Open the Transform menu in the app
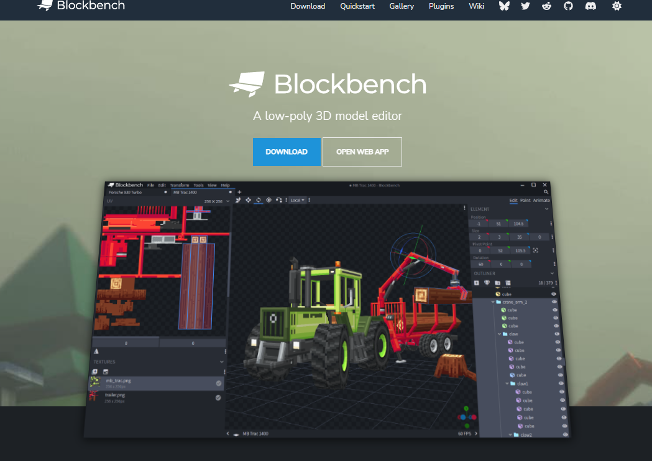 179,185
